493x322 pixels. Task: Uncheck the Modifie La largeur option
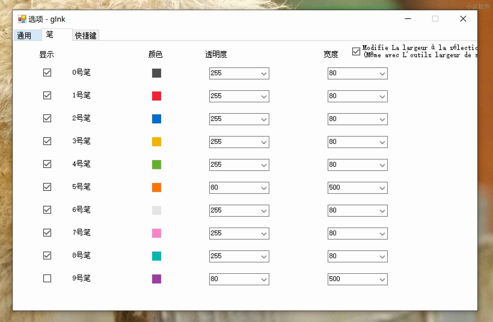pos(356,51)
